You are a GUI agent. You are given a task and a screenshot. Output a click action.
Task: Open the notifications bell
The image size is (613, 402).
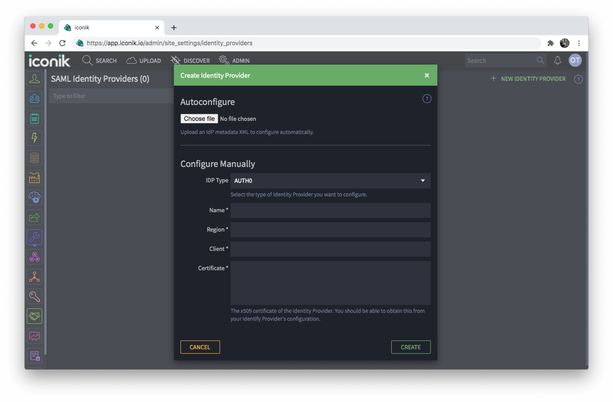pos(558,60)
